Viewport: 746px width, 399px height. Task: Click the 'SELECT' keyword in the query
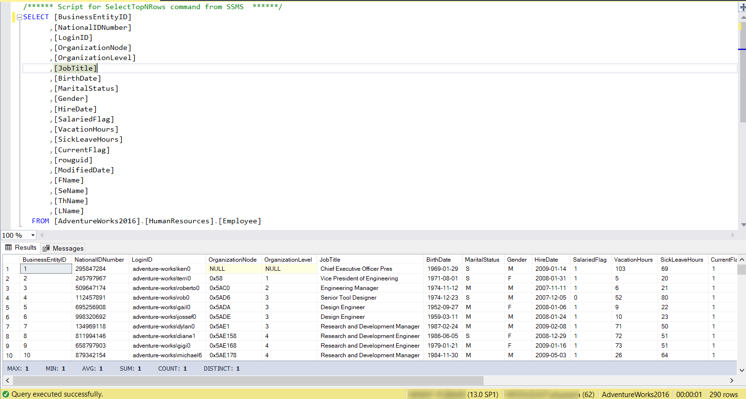(36, 17)
